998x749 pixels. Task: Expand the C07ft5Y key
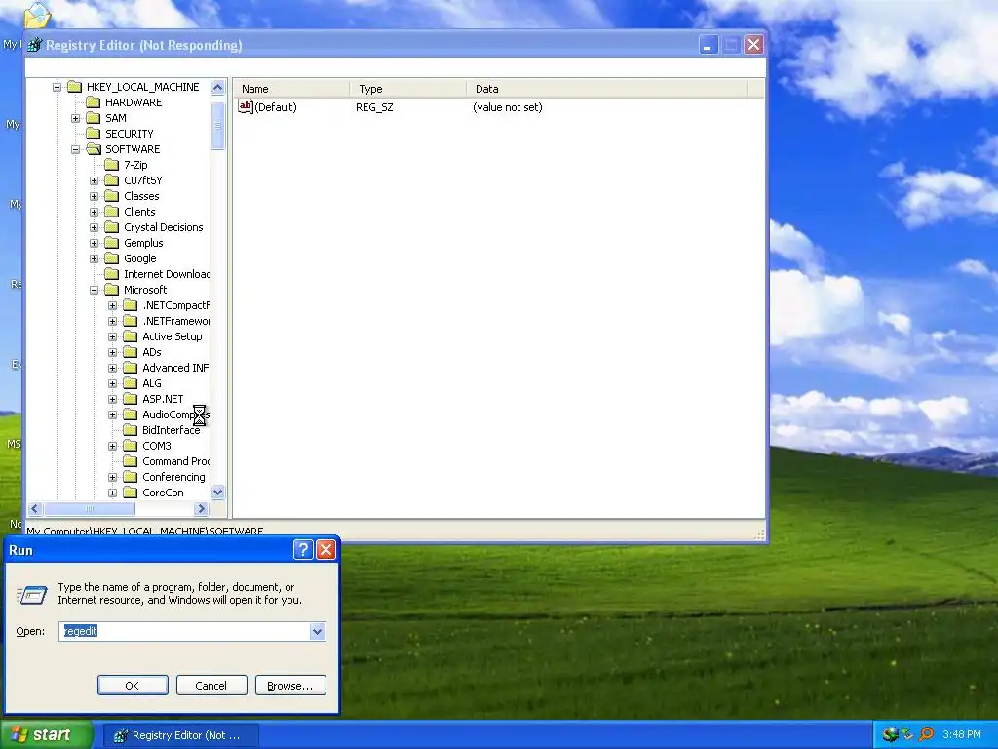point(95,180)
